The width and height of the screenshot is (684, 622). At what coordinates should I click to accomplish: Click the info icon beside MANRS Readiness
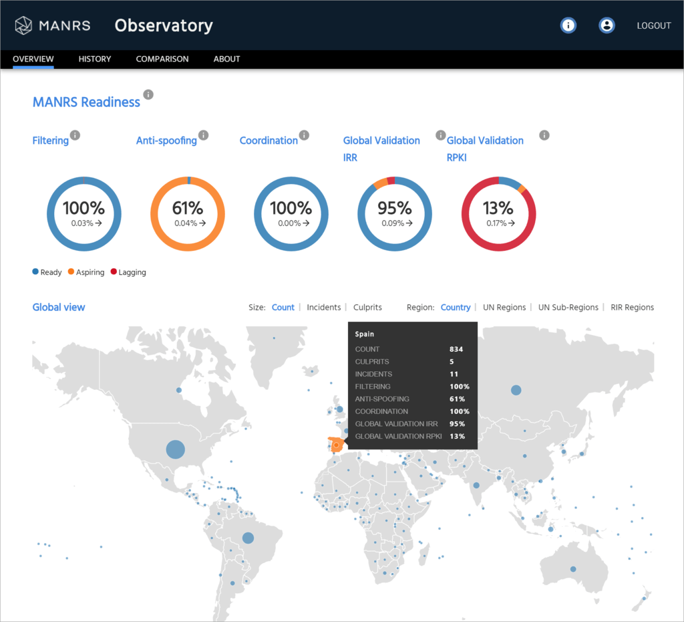[148, 94]
